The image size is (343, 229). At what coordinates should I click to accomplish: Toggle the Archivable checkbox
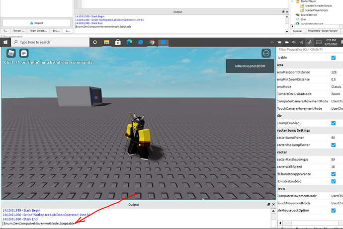point(334,58)
